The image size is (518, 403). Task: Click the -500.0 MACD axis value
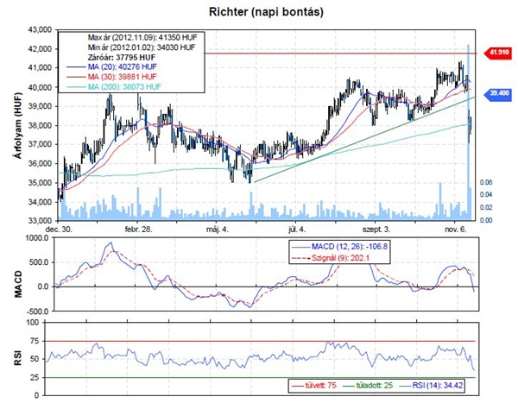37,312
